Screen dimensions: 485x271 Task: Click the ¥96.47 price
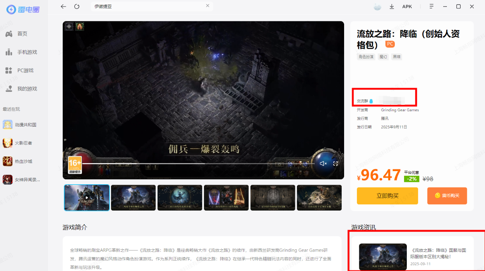[x=379, y=175]
